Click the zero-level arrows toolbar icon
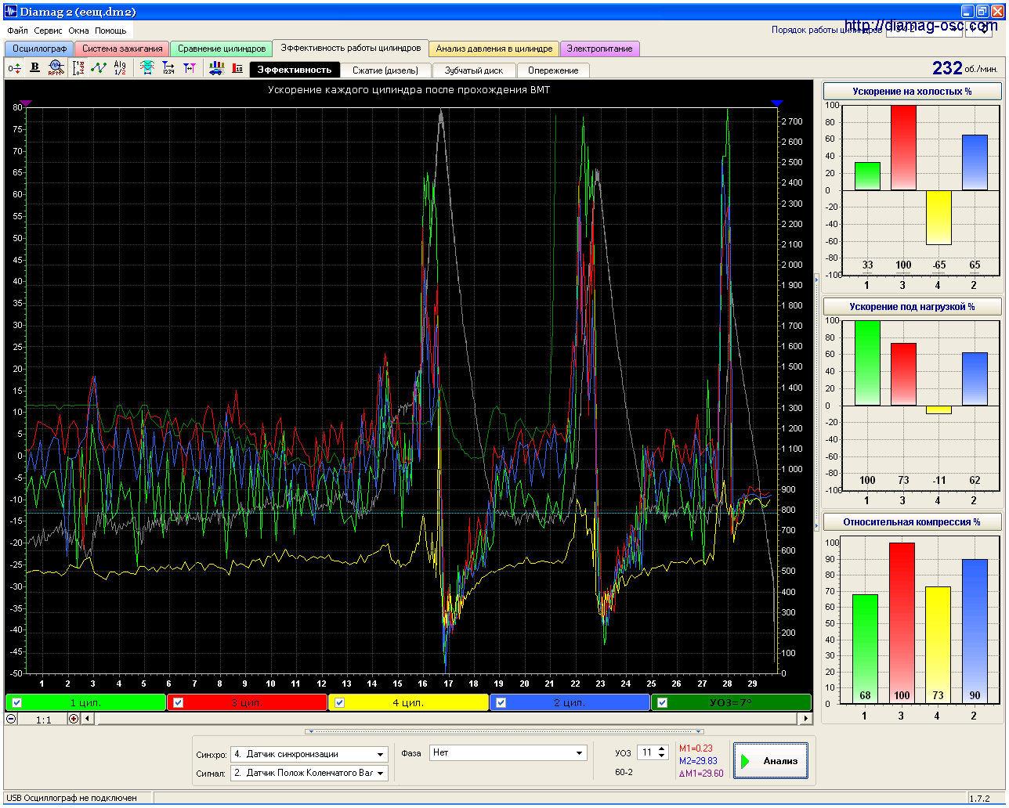Screen dimensions: 1009x808 14,69
